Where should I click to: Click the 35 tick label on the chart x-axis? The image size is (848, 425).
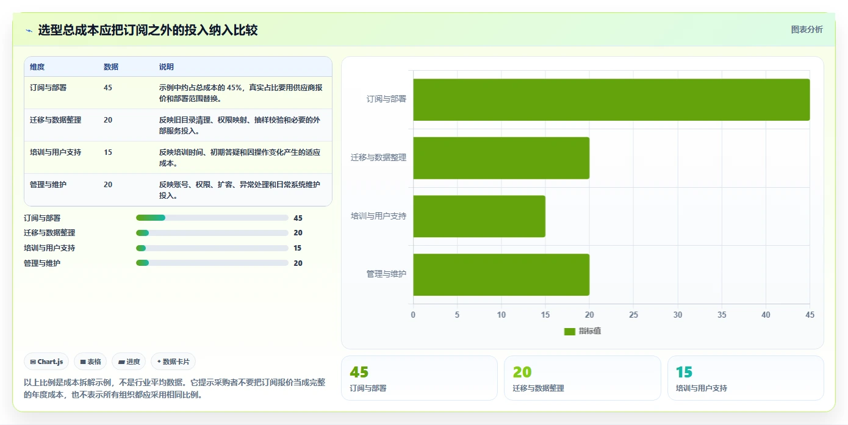point(722,315)
